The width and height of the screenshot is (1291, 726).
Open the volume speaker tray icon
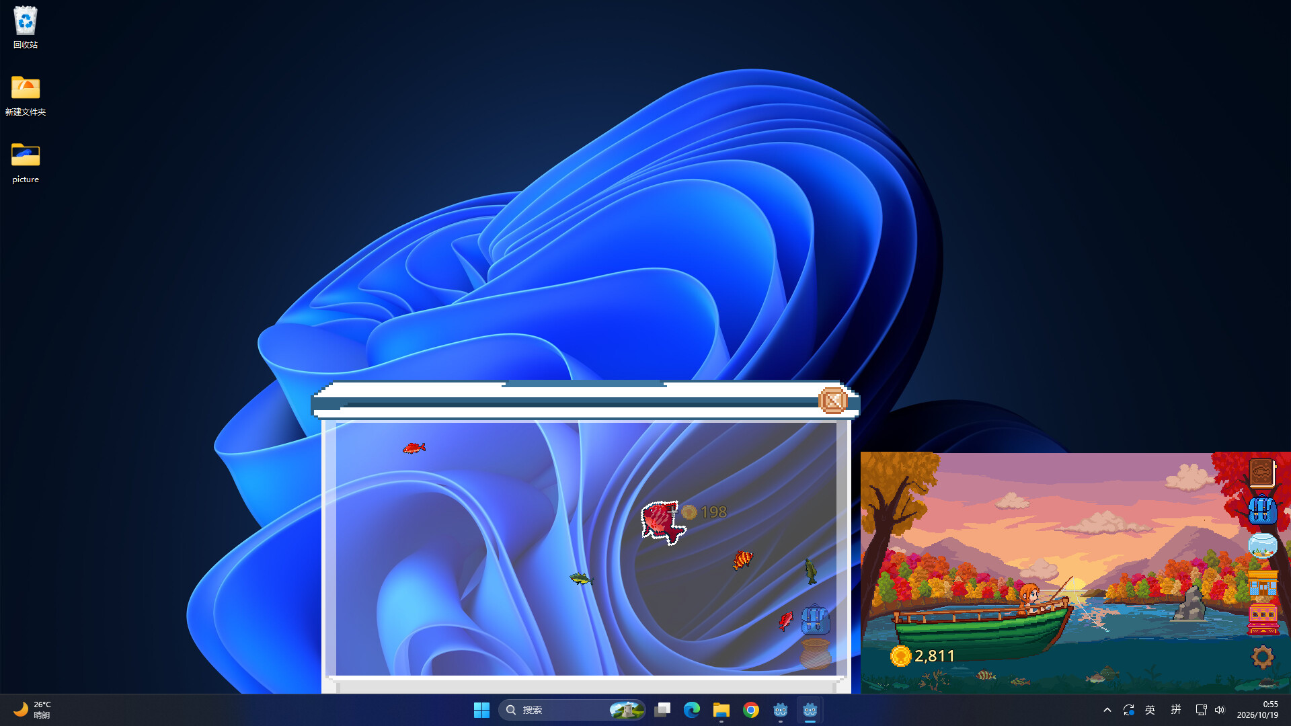1220,710
